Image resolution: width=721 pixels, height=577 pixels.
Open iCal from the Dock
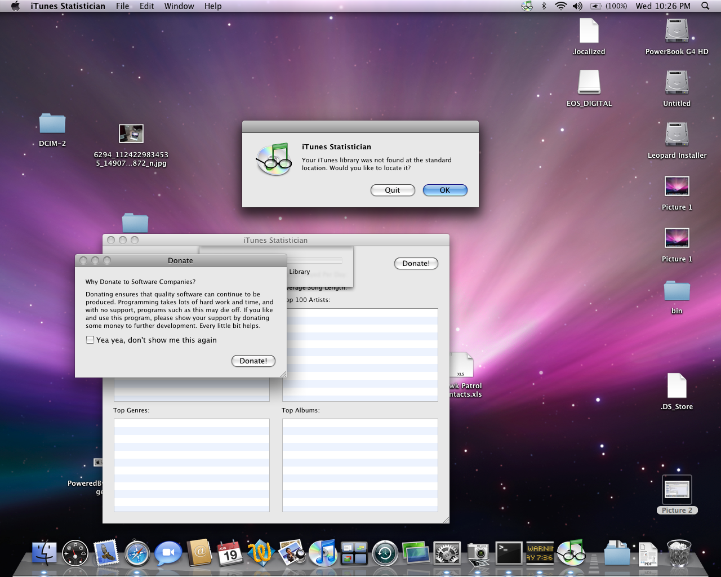pos(230,553)
